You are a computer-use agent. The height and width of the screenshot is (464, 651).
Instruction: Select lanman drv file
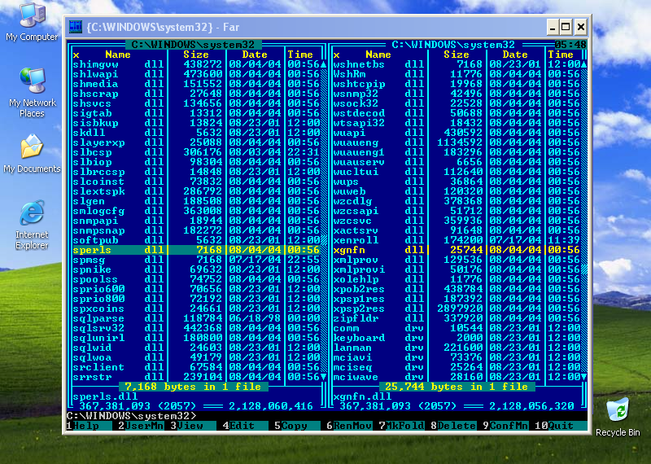point(457,348)
